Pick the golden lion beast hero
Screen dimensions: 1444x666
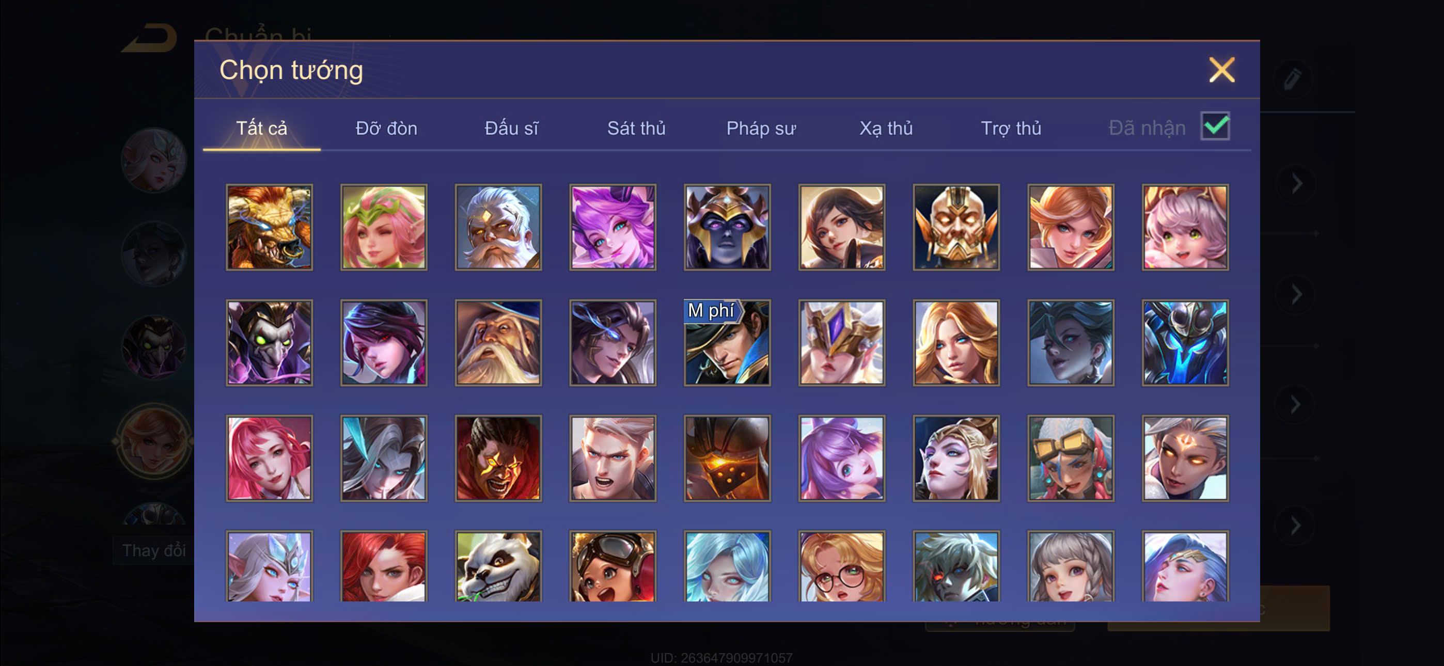pyautogui.click(x=269, y=227)
